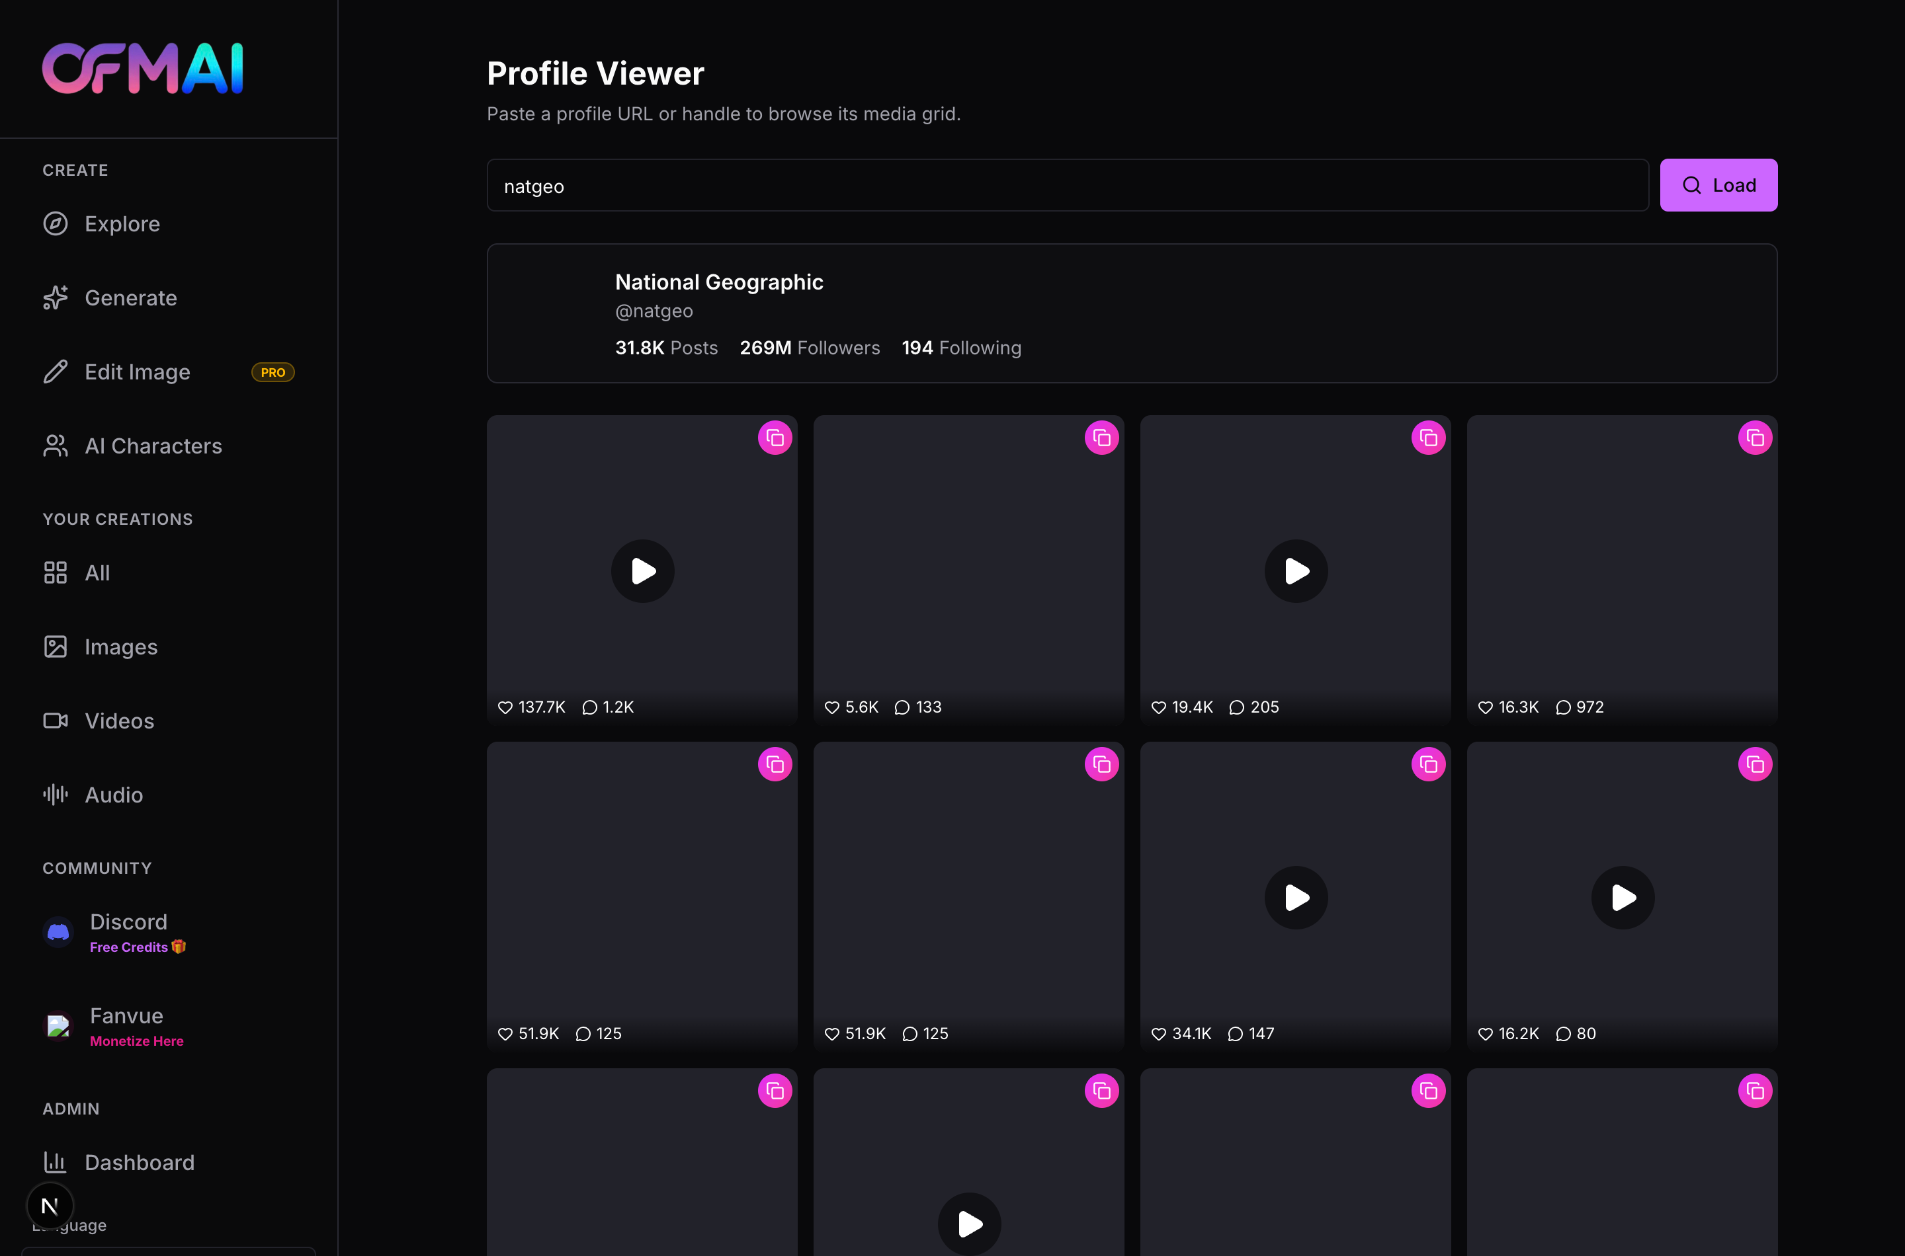This screenshot has width=1905, height=1256.
Task: Copy the post with 34.1K likes
Action: click(1429, 765)
